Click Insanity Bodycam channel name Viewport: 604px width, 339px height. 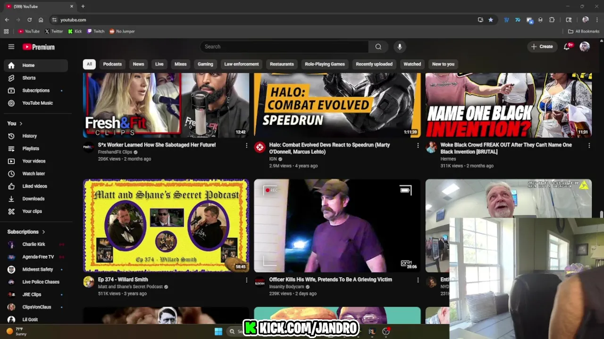click(x=286, y=287)
